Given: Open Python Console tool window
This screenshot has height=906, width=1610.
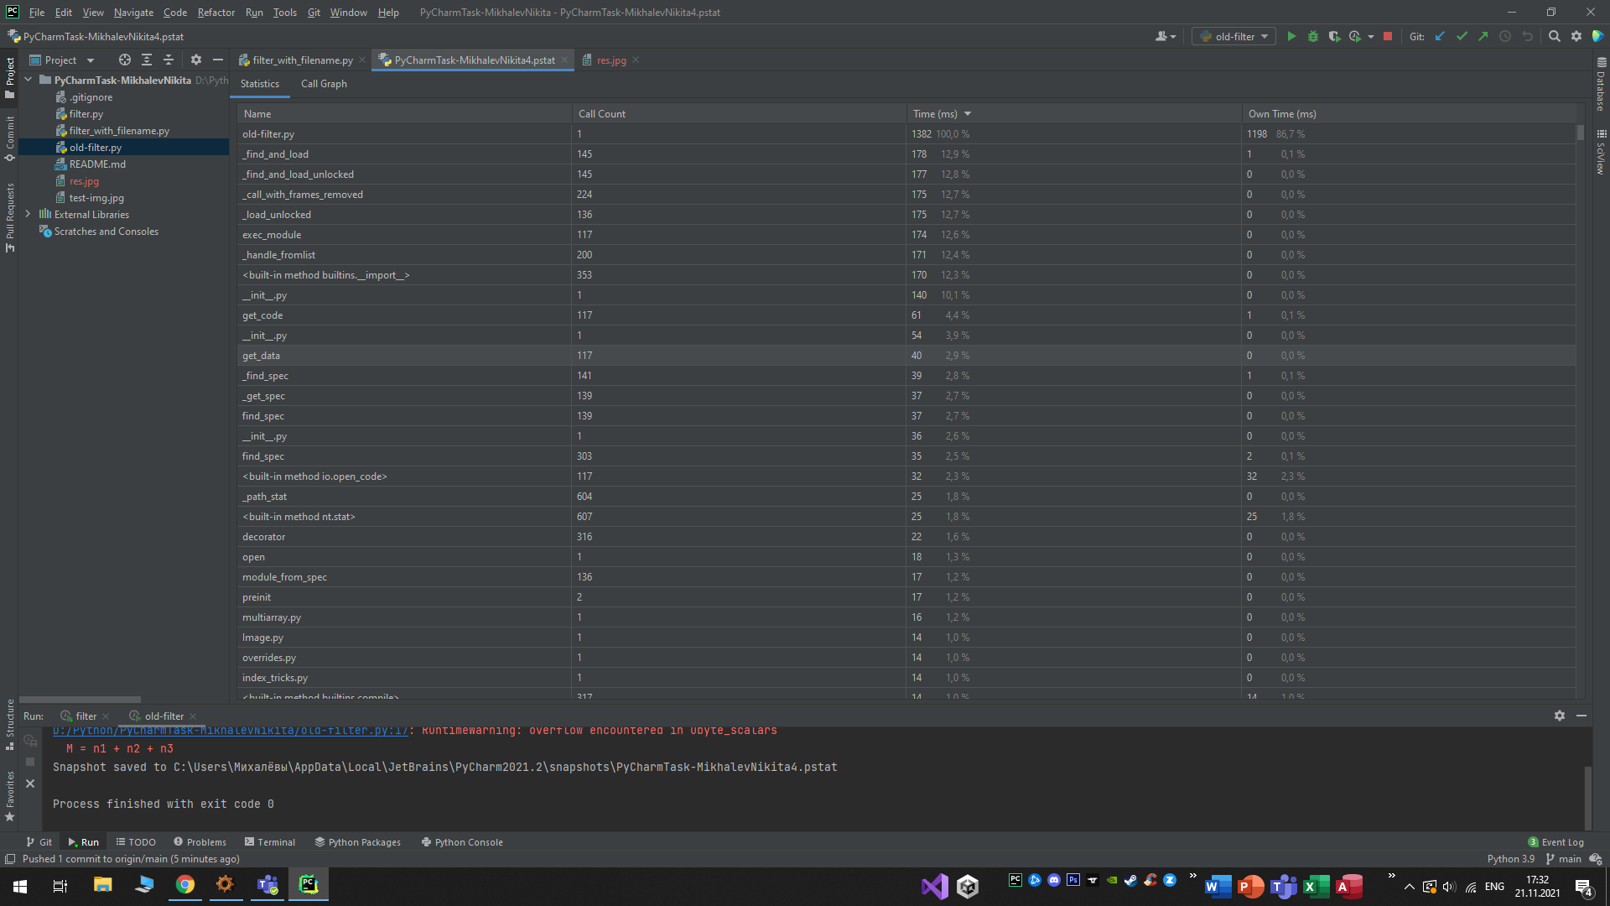Looking at the screenshot, I should [x=462, y=841].
